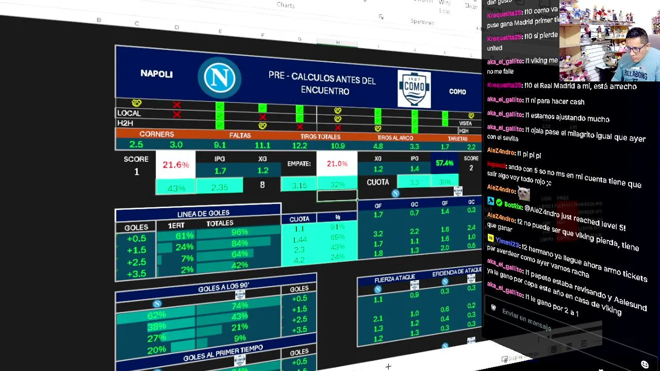Click the @AleZ4ndro mention in BotRix message
The height and width of the screenshot is (371, 660).
coord(541,210)
